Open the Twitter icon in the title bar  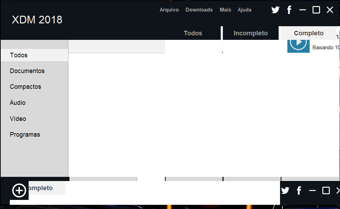click(x=275, y=10)
